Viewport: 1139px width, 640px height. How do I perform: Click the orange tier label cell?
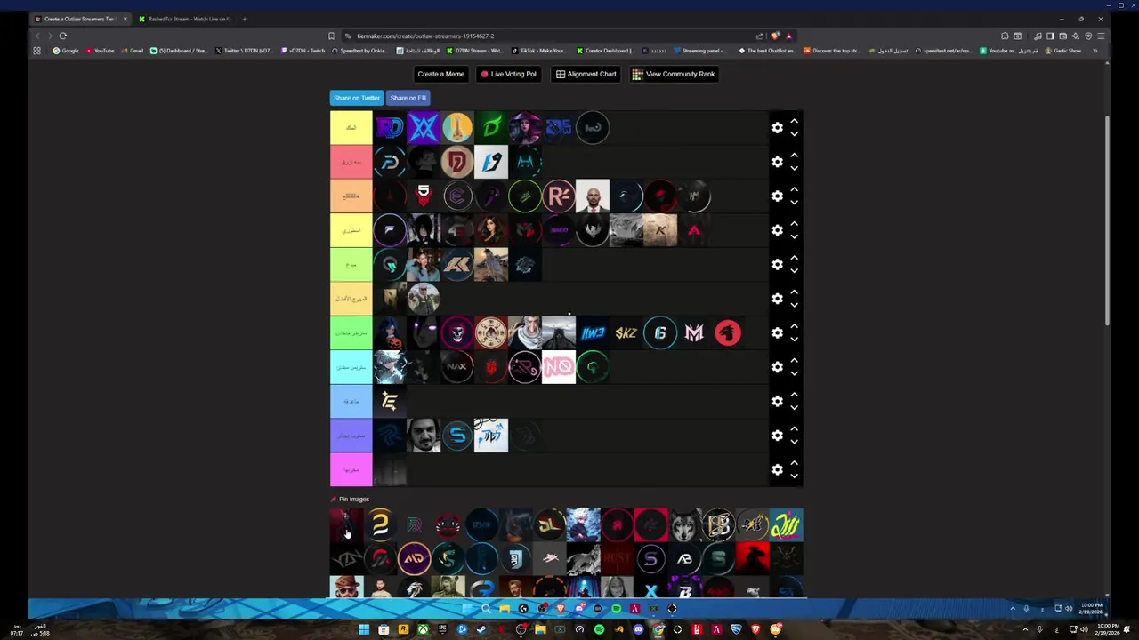(351, 196)
